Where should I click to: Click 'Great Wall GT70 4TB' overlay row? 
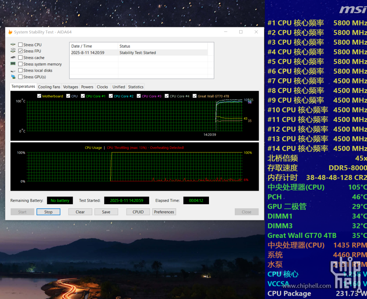pyautogui.click(x=317, y=236)
